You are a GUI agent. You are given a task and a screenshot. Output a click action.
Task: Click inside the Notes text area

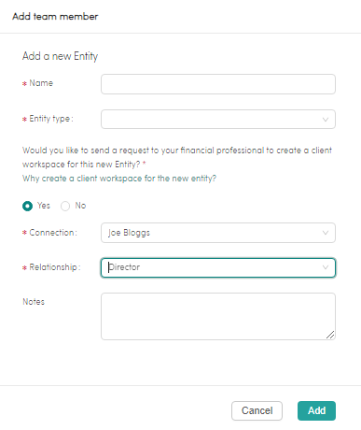pyautogui.click(x=218, y=316)
